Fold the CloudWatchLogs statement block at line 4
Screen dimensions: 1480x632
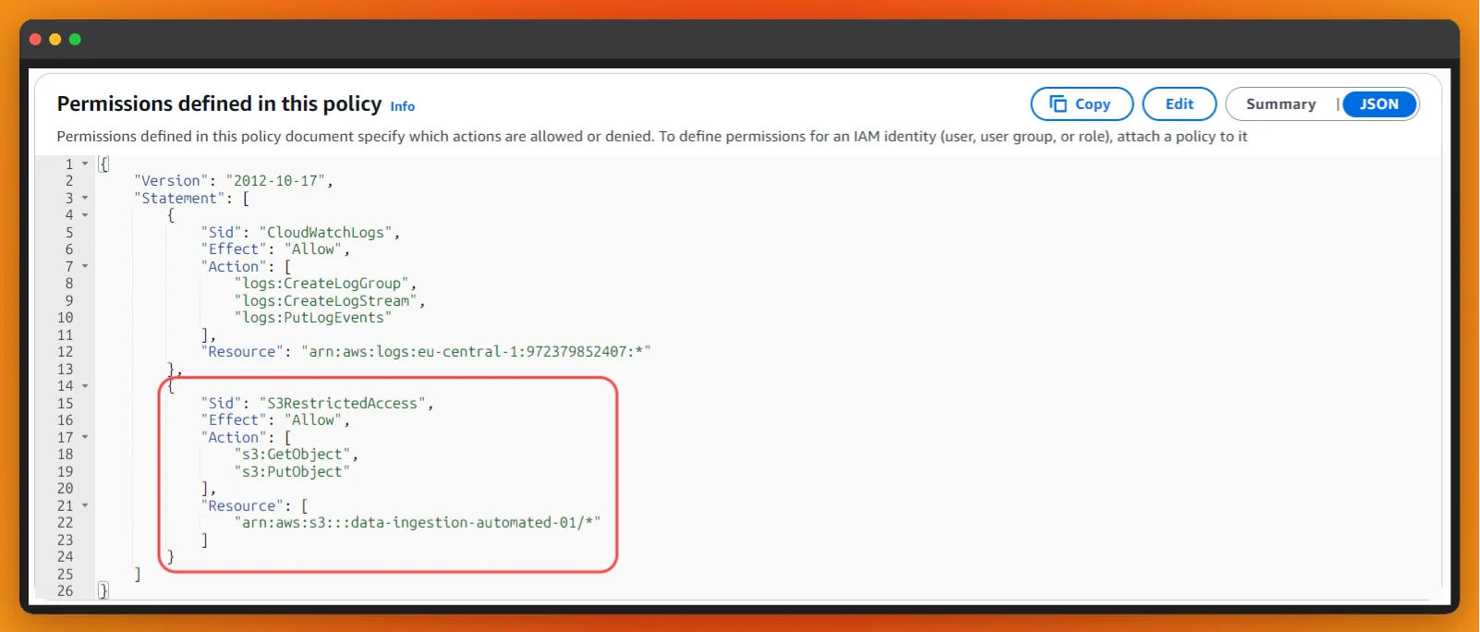(85, 215)
